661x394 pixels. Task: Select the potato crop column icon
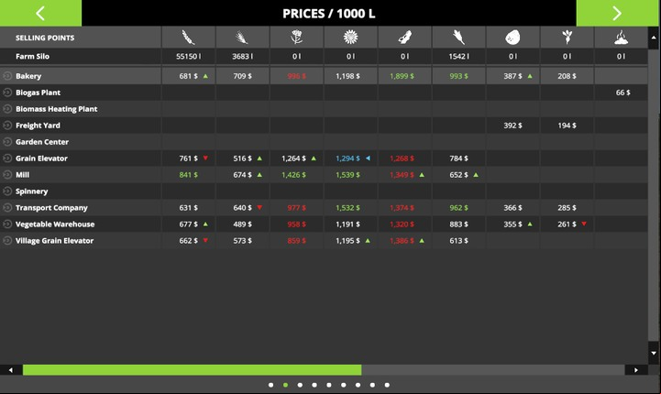click(512, 38)
